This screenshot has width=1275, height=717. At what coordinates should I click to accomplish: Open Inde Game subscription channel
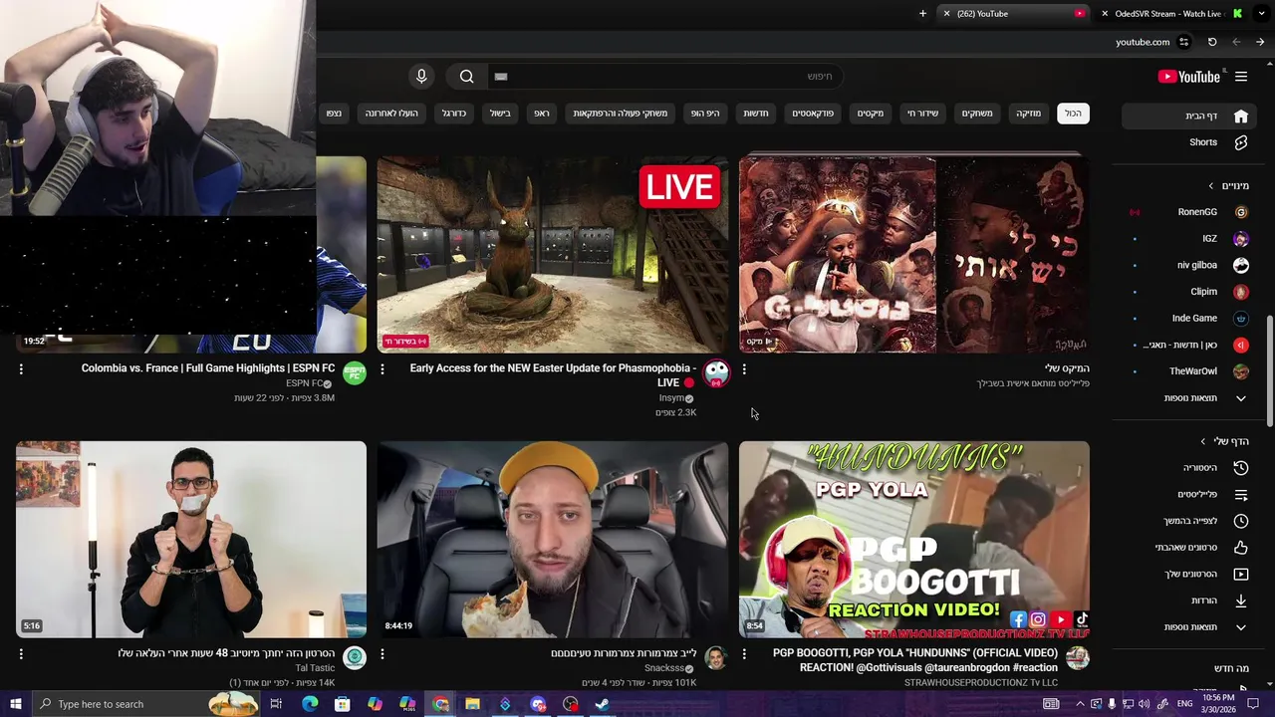click(1191, 318)
